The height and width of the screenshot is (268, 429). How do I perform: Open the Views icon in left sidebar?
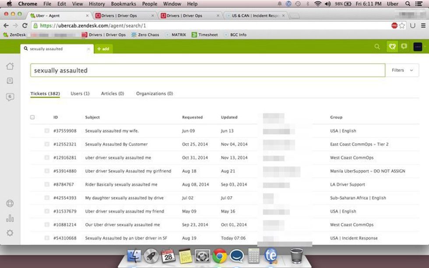pyautogui.click(x=10, y=81)
